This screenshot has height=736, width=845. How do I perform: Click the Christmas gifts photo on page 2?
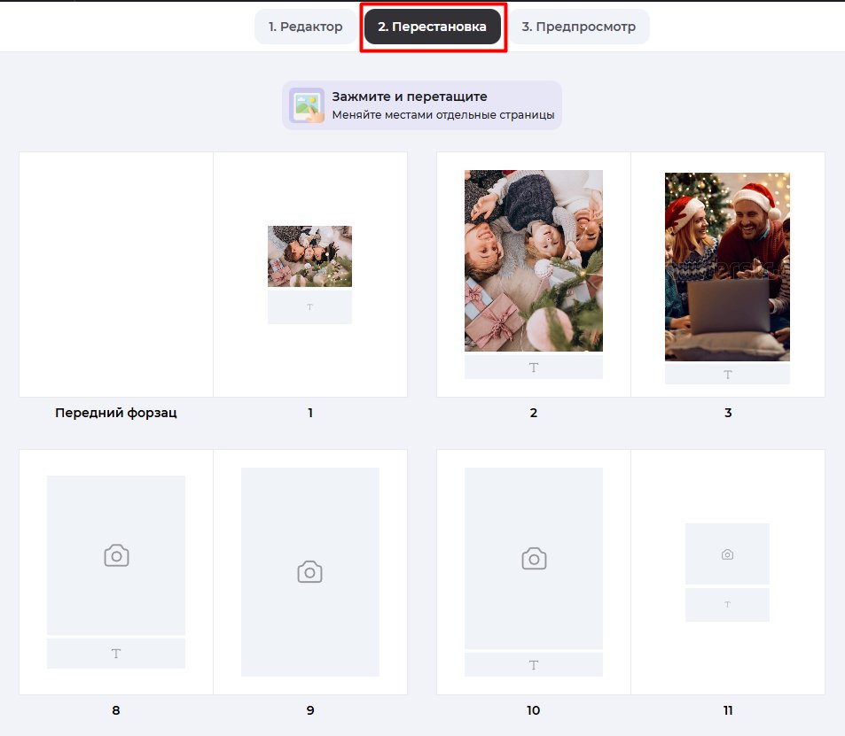coord(533,260)
